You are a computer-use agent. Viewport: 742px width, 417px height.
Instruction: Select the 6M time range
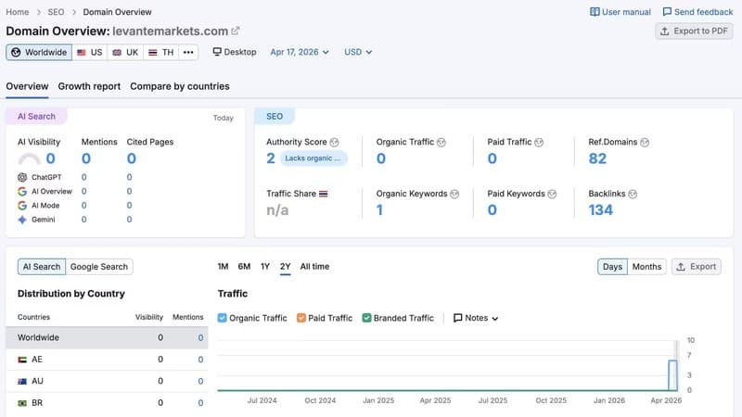pyautogui.click(x=244, y=267)
